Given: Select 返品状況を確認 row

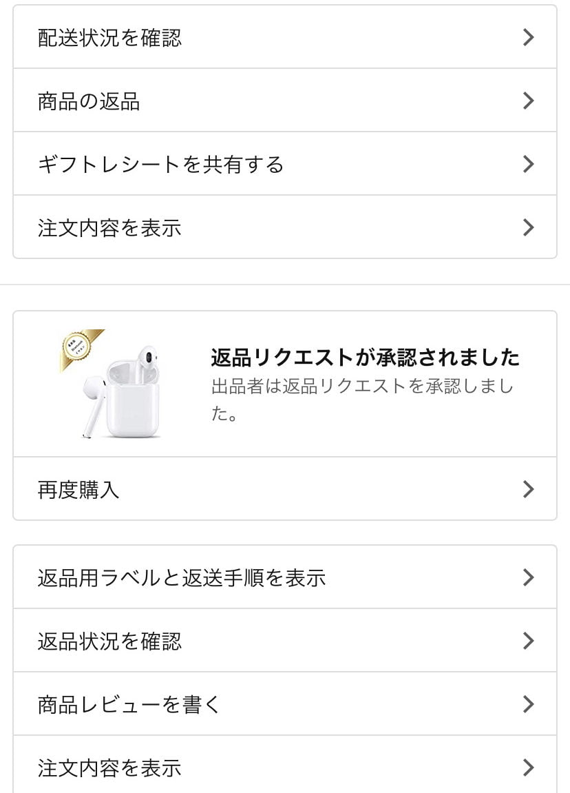Looking at the screenshot, I should (110, 641).
